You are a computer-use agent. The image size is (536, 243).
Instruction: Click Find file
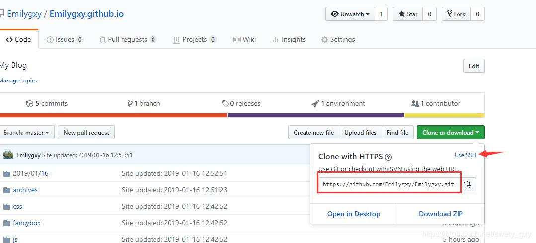397,132
